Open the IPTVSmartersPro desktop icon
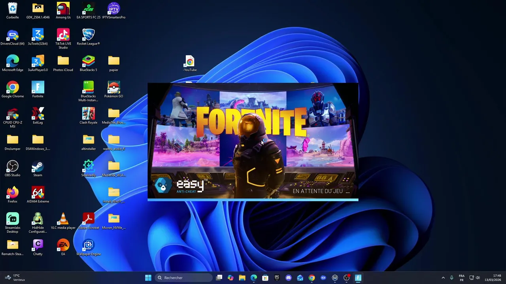Screen dimensions: 506x284 [x=114, y=11]
